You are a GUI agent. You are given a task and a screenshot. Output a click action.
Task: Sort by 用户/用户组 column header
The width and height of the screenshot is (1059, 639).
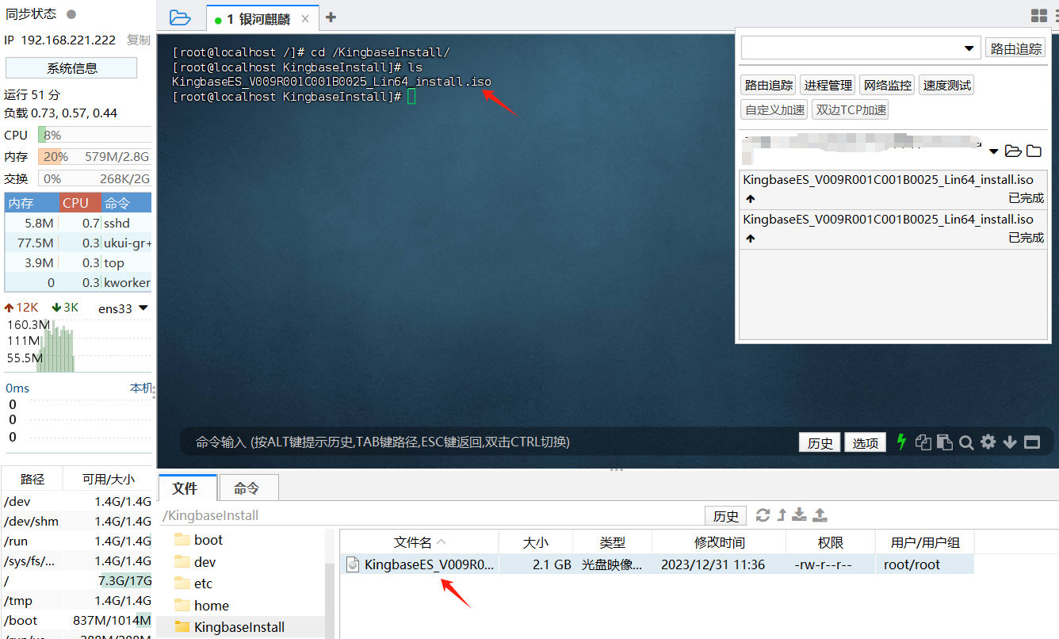coord(925,542)
